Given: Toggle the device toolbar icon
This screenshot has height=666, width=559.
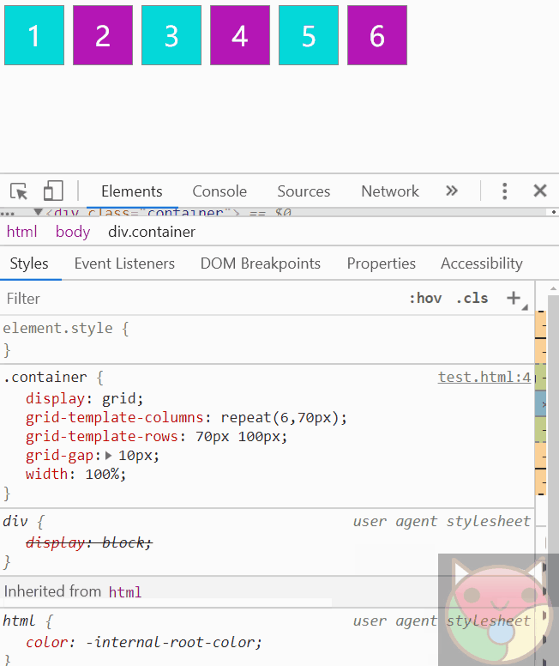Looking at the screenshot, I should coord(53,191).
